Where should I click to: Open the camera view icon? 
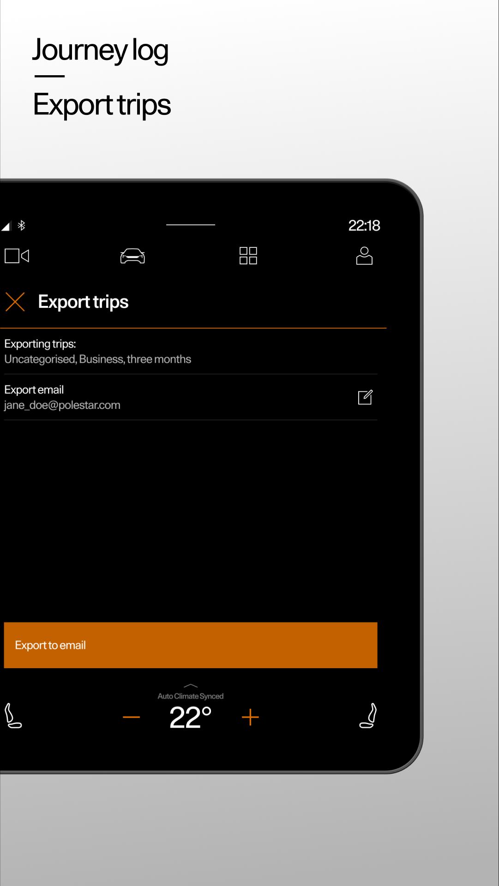[x=17, y=256]
